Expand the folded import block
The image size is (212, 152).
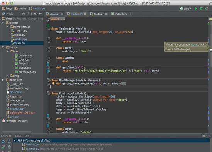(x=49, y=19)
